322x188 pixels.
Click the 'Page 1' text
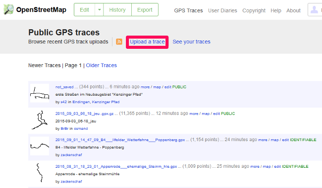[73, 65]
